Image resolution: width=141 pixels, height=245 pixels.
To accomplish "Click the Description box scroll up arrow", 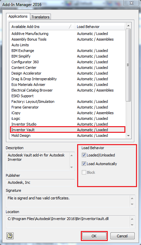I will [72, 155].
